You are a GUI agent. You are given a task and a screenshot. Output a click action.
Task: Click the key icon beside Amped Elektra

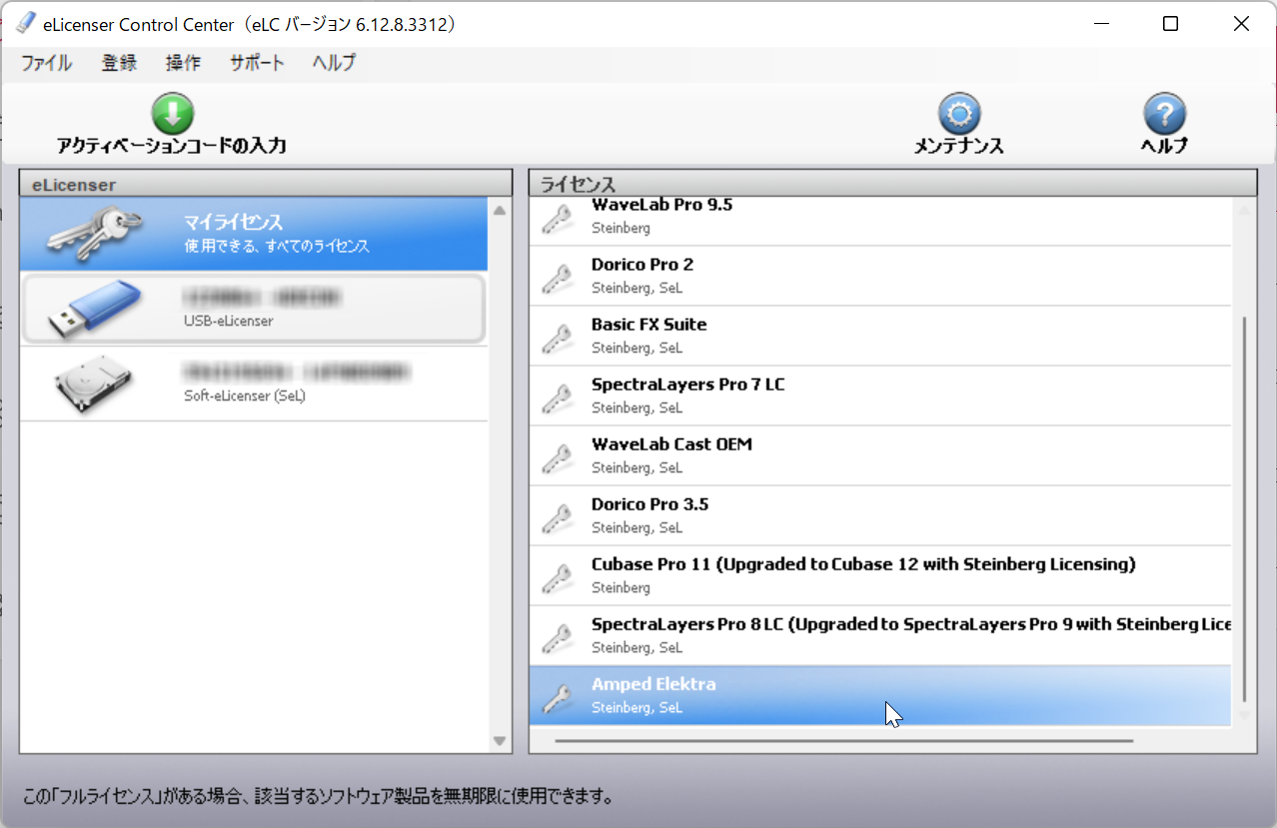557,696
